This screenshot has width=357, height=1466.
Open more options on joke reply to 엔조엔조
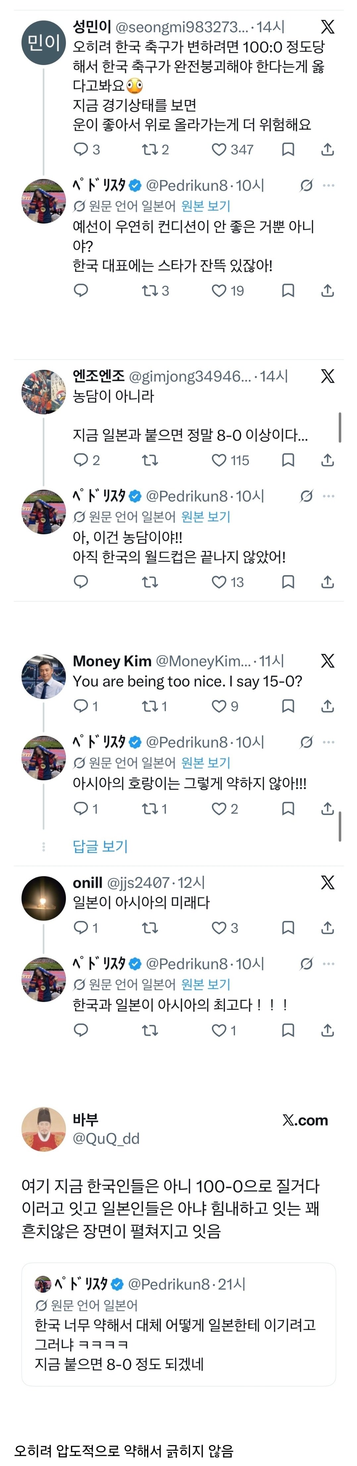[329, 496]
